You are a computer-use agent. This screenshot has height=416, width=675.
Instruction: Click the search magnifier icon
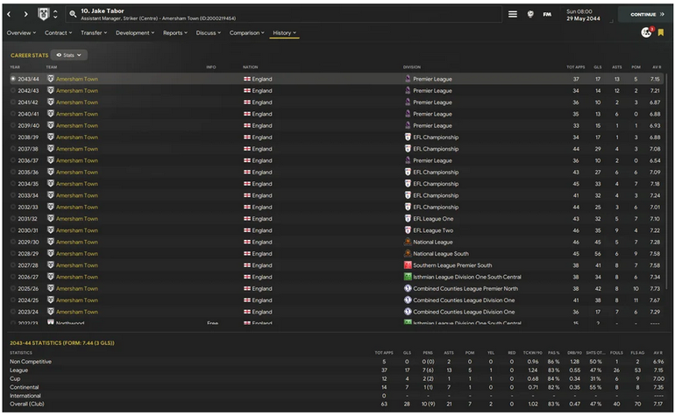coord(73,15)
